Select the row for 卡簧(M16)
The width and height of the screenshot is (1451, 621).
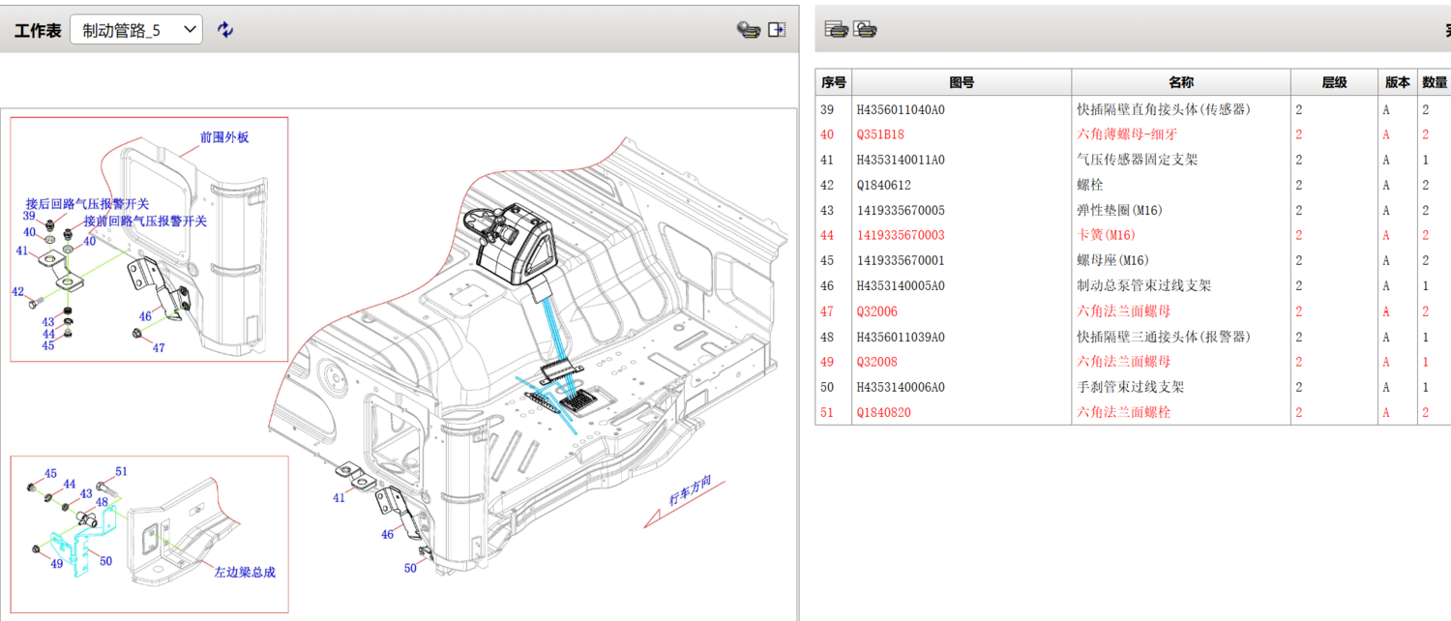tap(1106, 235)
